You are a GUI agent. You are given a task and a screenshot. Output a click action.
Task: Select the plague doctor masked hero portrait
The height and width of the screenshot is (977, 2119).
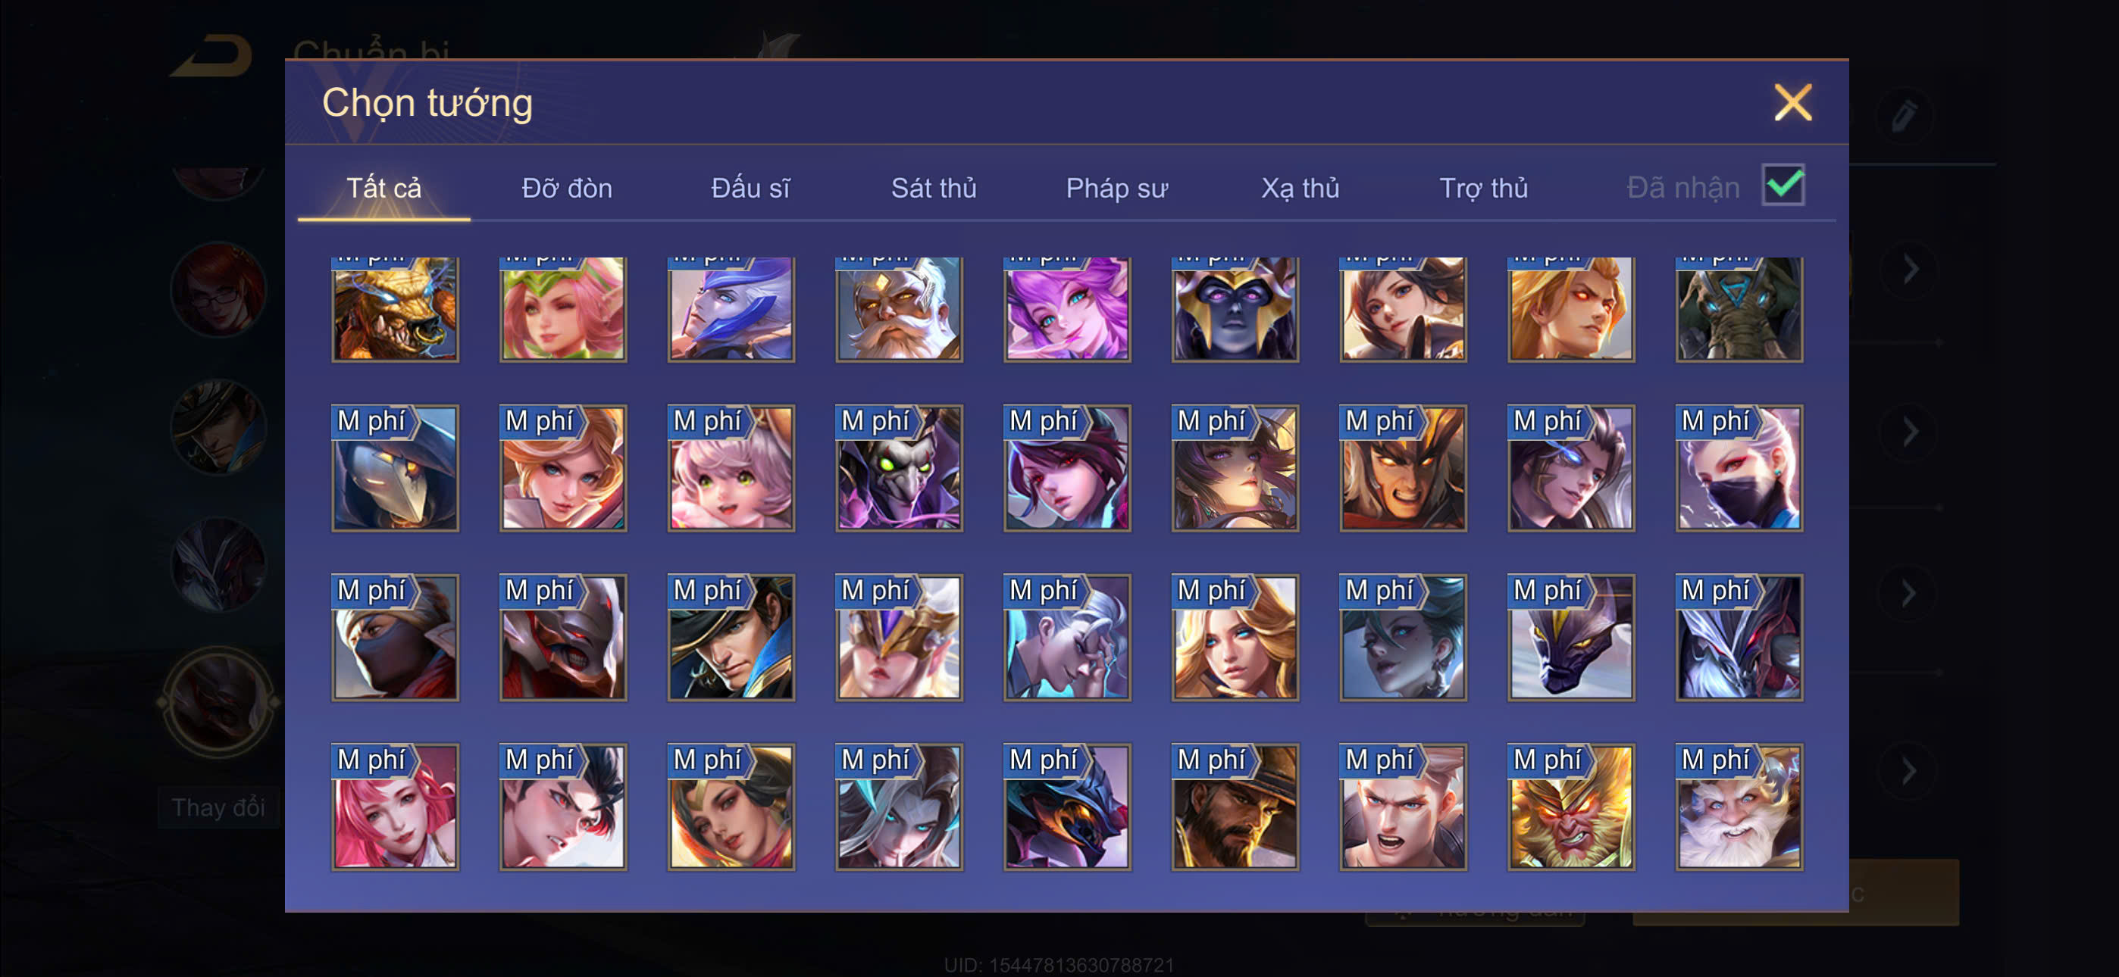coord(395,468)
